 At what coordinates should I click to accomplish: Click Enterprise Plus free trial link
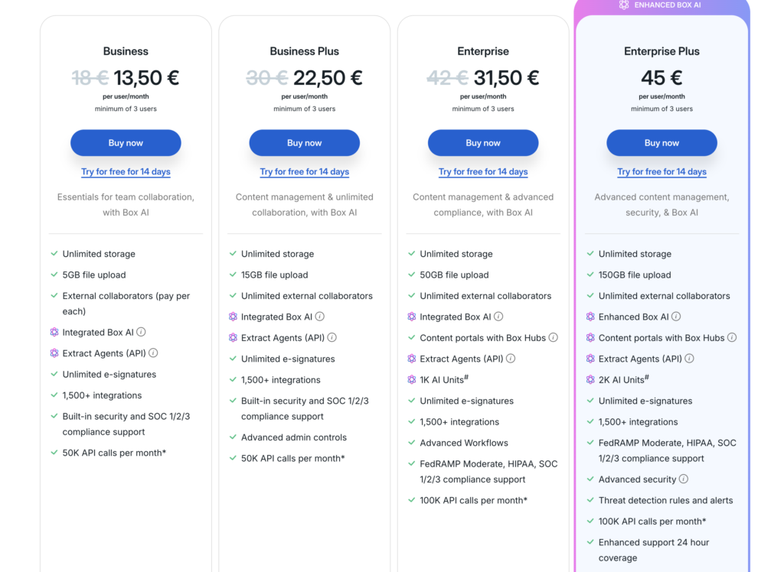coord(661,172)
